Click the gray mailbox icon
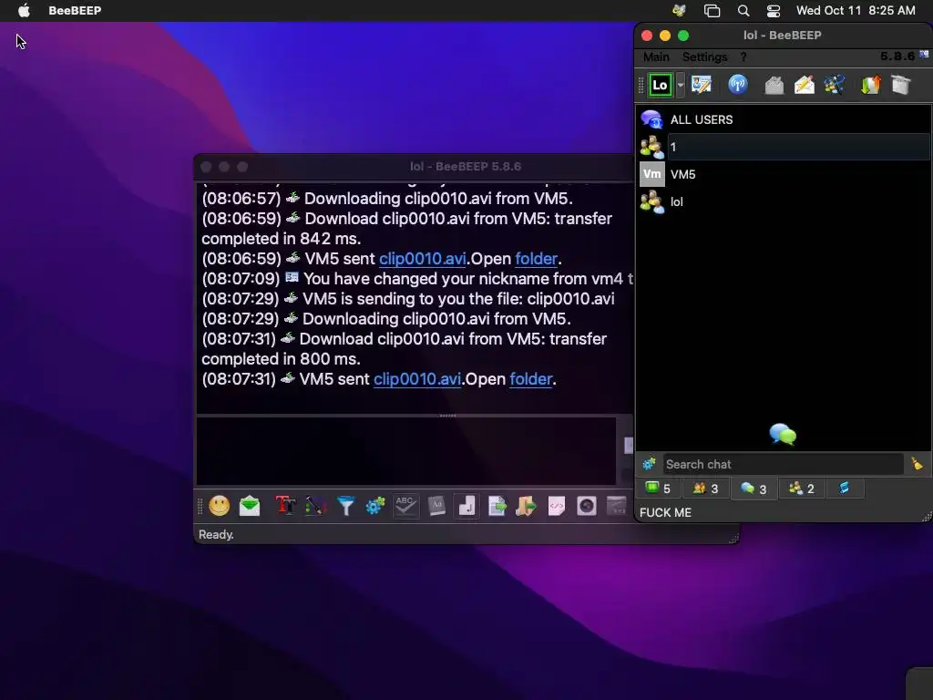Screen dimensions: 933x700 tap(774, 85)
